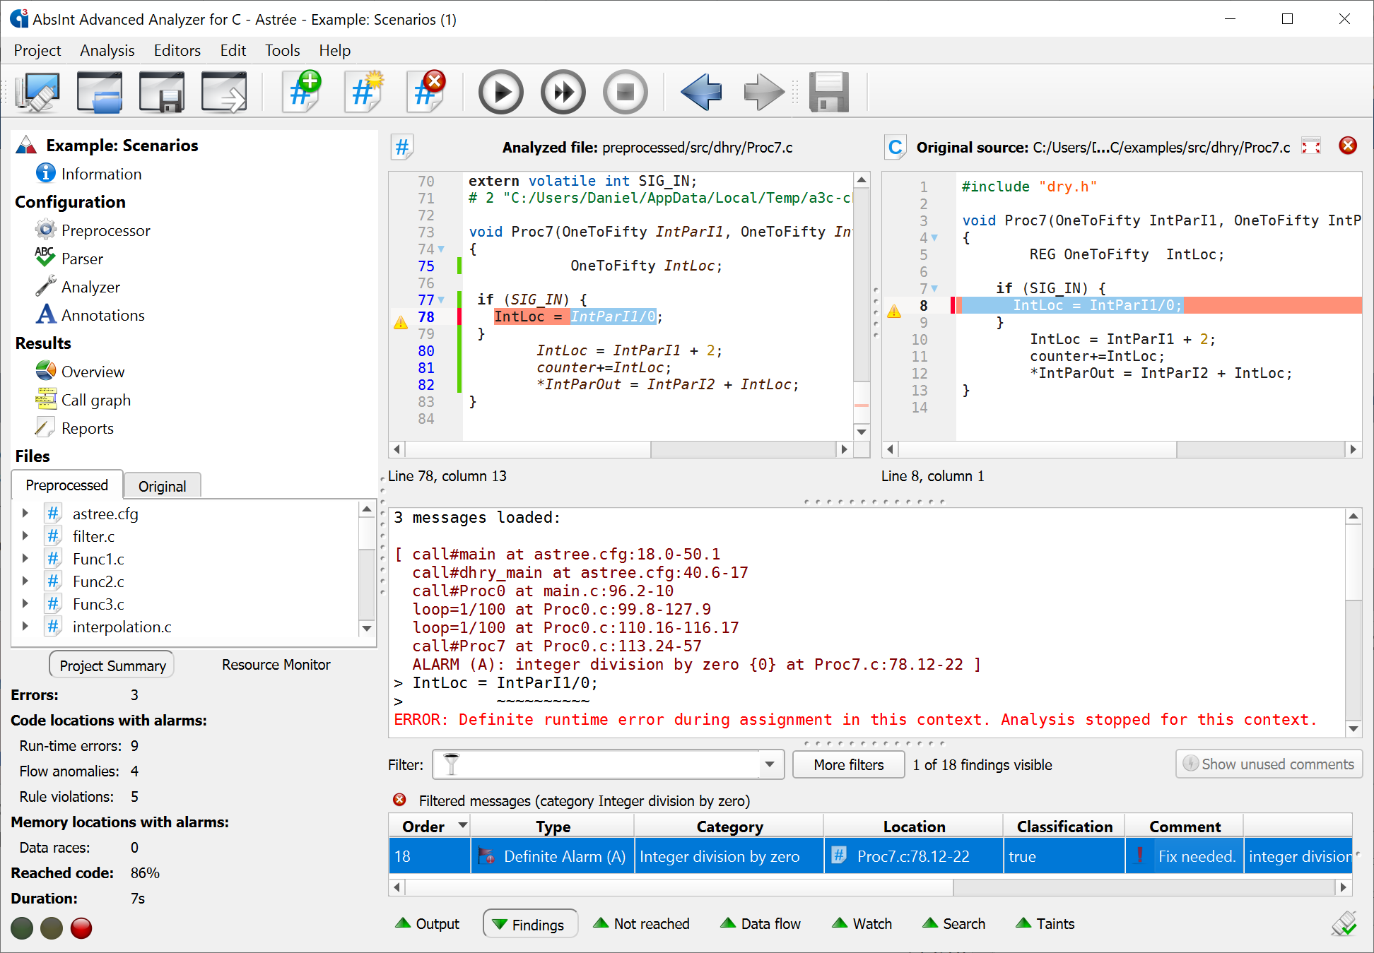Viewport: 1374px width, 953px height.
Task: Open the Annotations configuration
Action: (102, 315)
